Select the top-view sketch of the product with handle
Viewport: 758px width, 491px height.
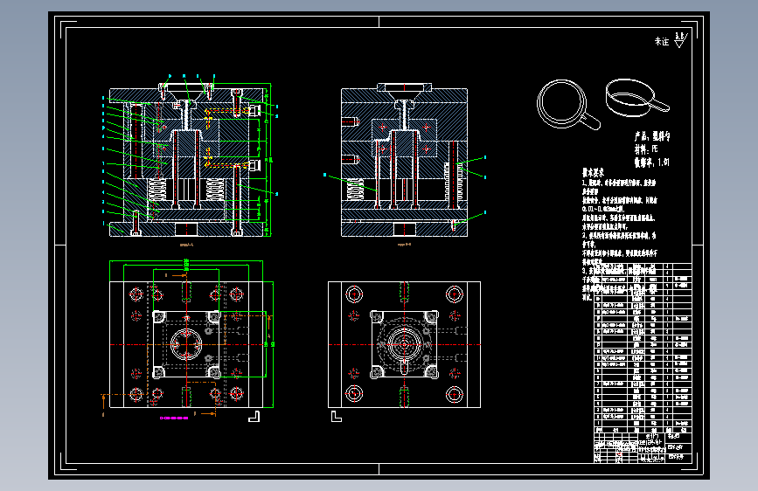coord(568,105)
